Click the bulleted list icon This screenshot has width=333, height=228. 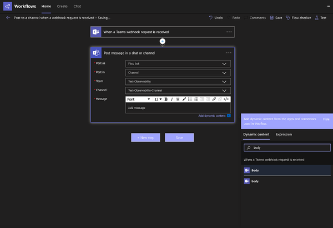(190, 99)
